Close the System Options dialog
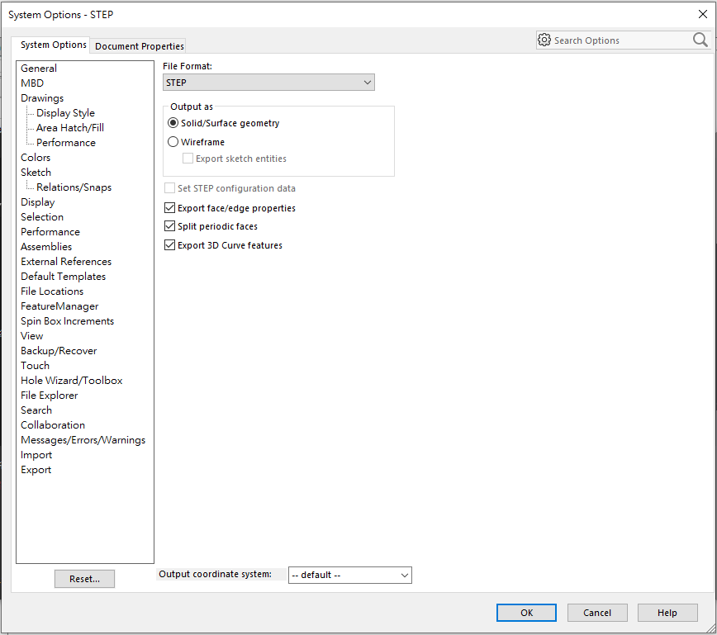The image size is (717, 635). click(x=703, y=14)
